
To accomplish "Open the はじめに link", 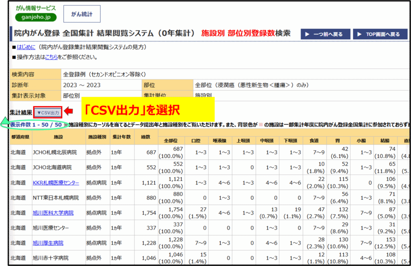I will (26, 47).
